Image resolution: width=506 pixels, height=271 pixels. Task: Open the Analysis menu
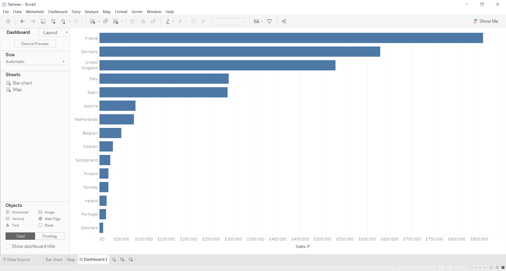(x=92, y=12)
